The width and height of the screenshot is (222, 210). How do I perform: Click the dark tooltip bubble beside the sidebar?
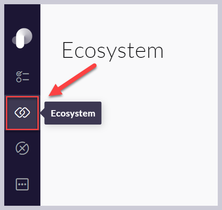(x=73, y=113)
